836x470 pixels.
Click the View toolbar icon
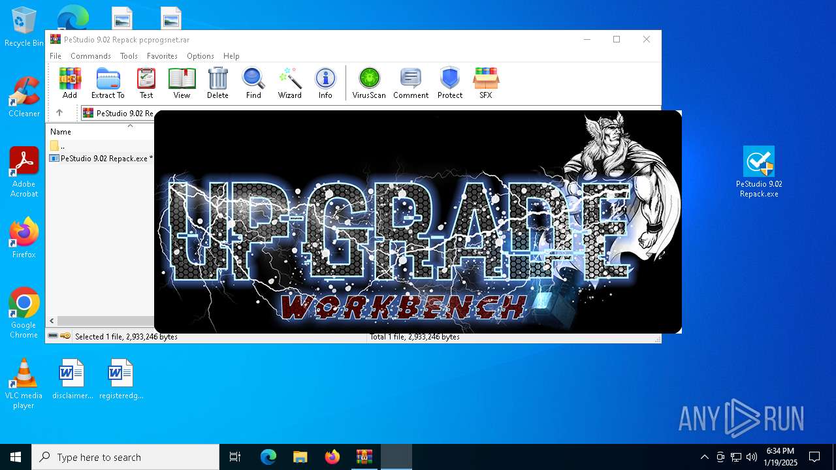182,83
